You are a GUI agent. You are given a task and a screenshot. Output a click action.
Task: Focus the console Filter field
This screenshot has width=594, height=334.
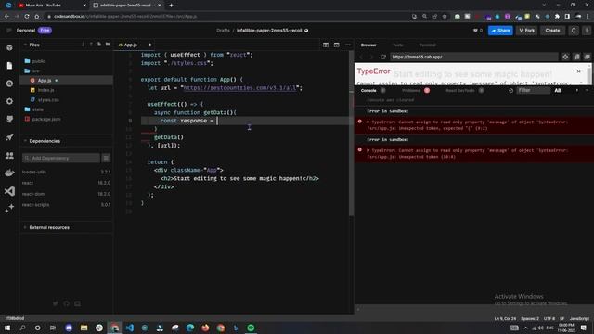tap(534, 91)
